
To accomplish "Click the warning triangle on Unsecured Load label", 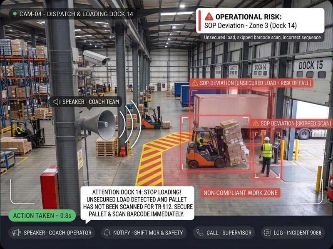I will [x=195, y=83].
